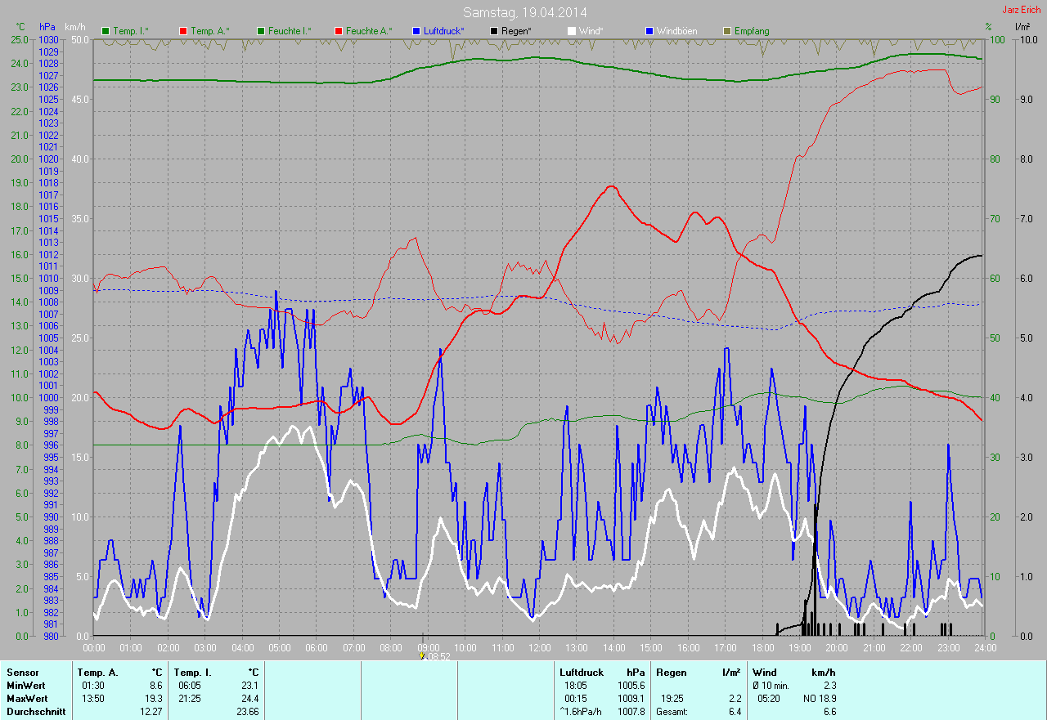Click the 'Regen' column header
Image resolution: width=1047 pixels, height=720 pixels.
tap(672, 672)
